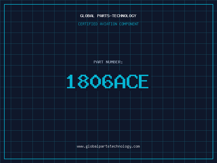Click the CERTIFIED AVIATION COMPONENT subtitle
The image size is (217, 163).
tap(108, 24)
